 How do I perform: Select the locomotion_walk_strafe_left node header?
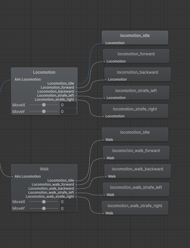[x=136, y=187]
